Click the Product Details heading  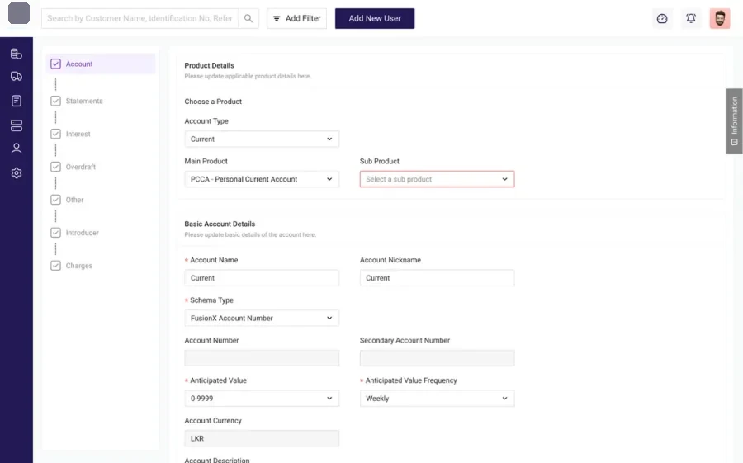(x=209, y=65)
